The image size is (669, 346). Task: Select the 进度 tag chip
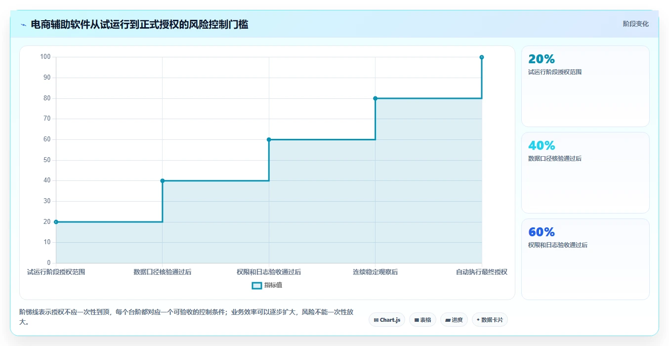[x=454, y=320]
